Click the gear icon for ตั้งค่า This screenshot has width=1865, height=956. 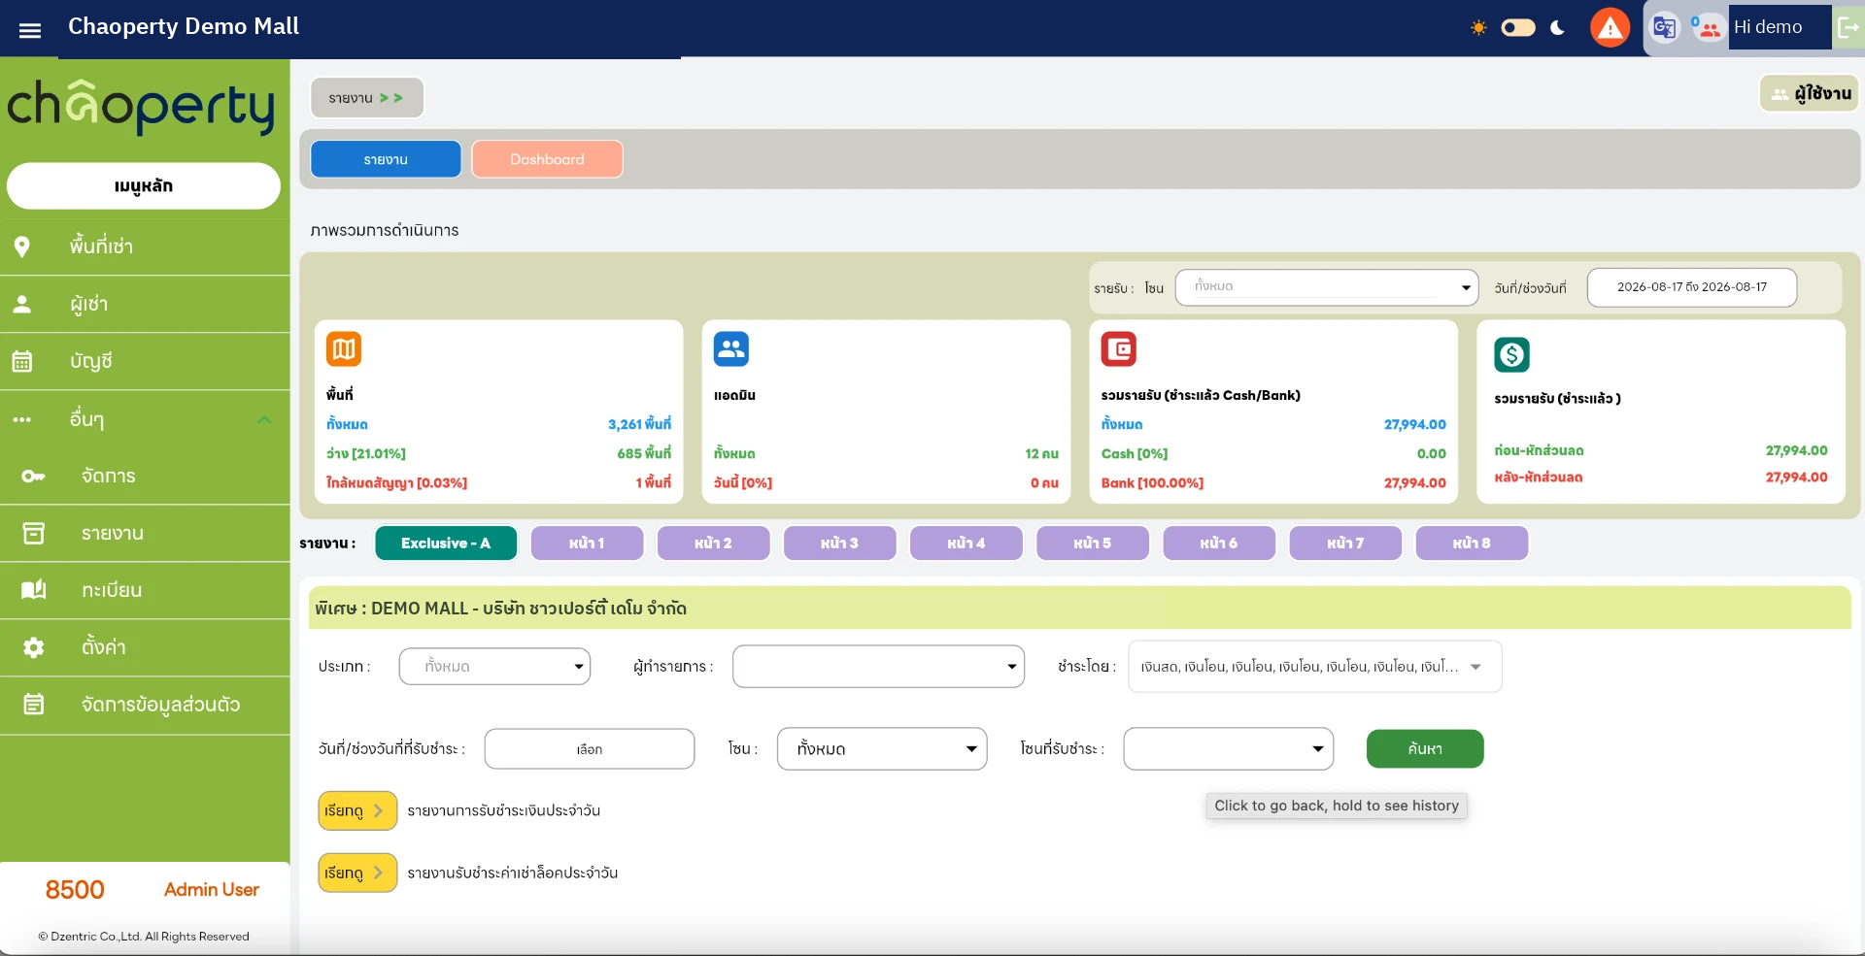[33, 647]
